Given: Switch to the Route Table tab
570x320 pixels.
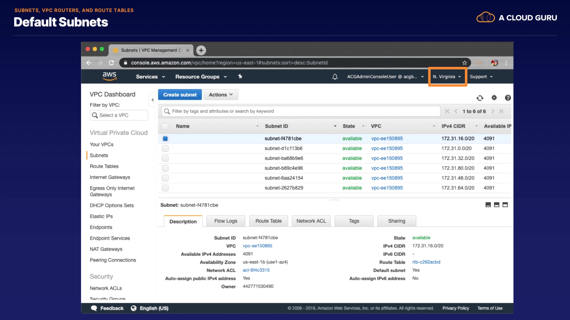Looking at the screenshot, I should 268,221.
